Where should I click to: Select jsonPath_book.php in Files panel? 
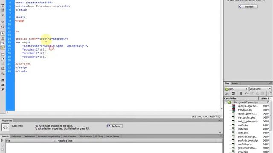[x=247, y=141]
